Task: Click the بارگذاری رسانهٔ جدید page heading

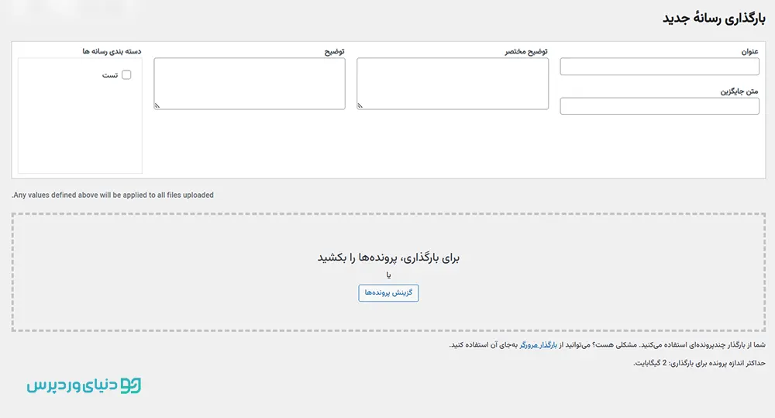Action: [x=714, y=19]
